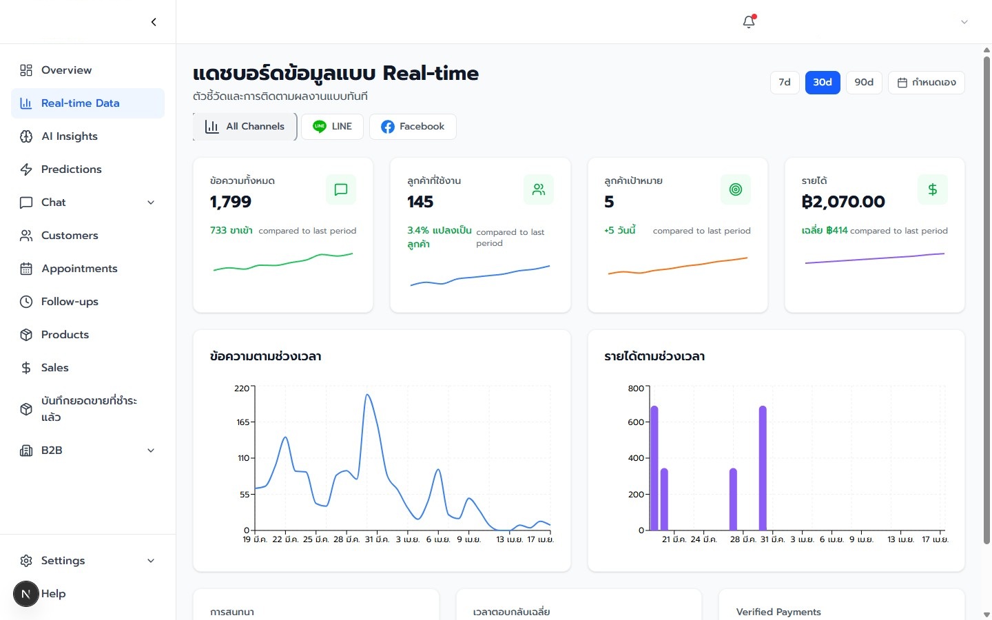Switch to the Facebook channel tab
Screen dimensions: 992x620
[x=413, y=127]
